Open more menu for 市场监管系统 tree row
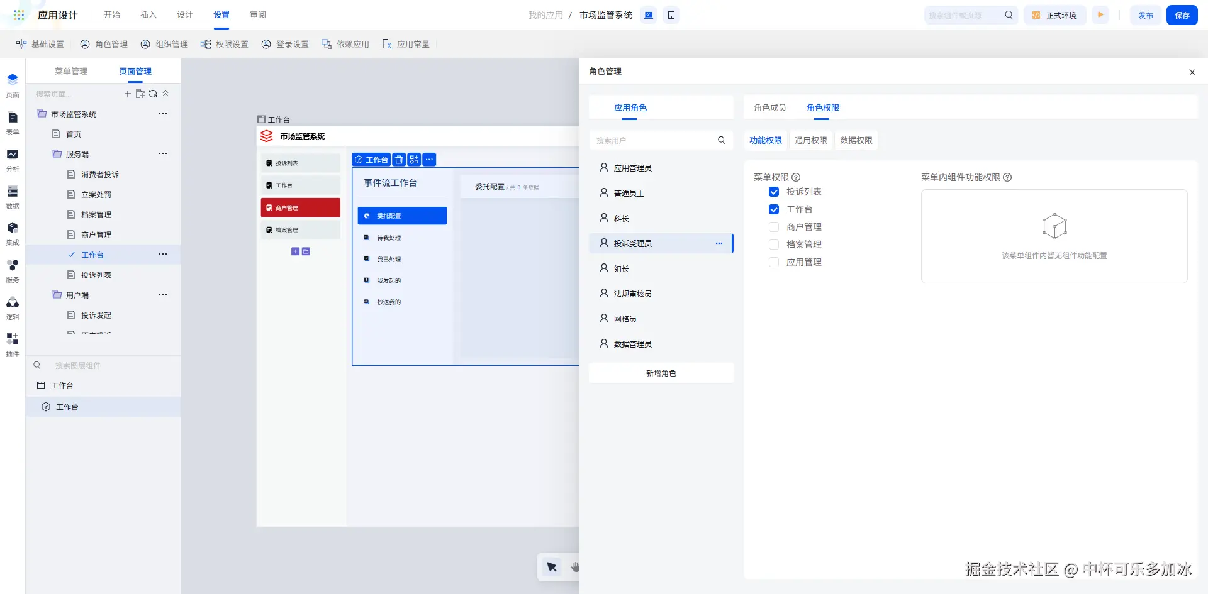 [163, 113]
